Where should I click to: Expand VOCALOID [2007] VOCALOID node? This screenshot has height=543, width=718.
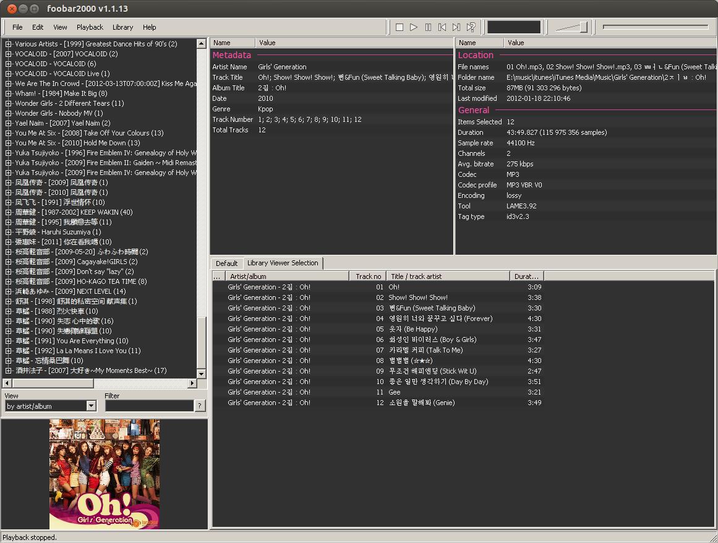click(8, 54)
